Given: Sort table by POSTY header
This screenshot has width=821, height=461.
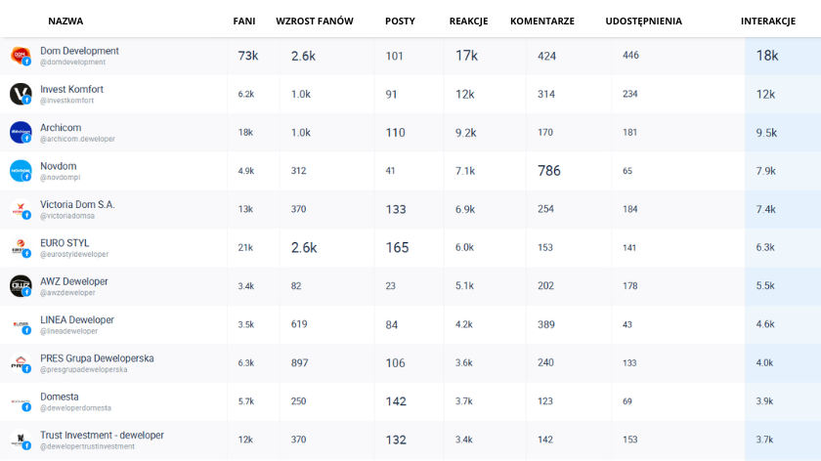Looking at the screenshot, I should (400, 21).
